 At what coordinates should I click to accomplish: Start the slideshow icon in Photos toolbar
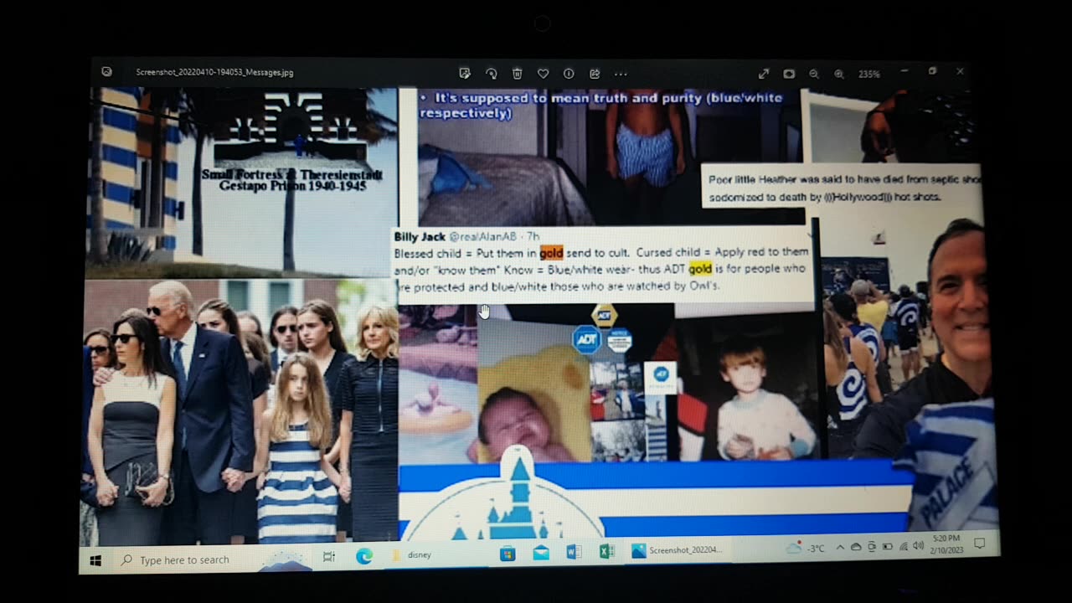click(x=789, y=74)
